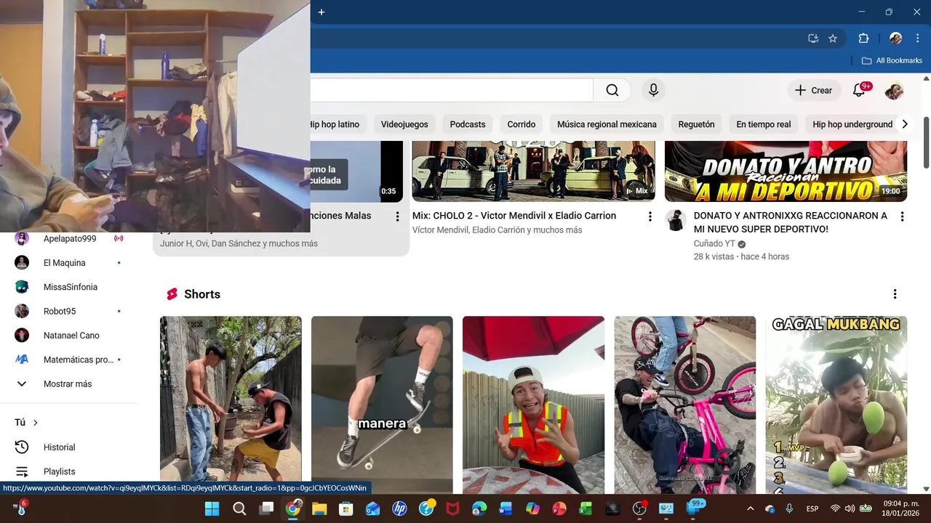Screen dimensions: 931x523
Task: Start voice search with the microphone icon
Action: [653, 90]
